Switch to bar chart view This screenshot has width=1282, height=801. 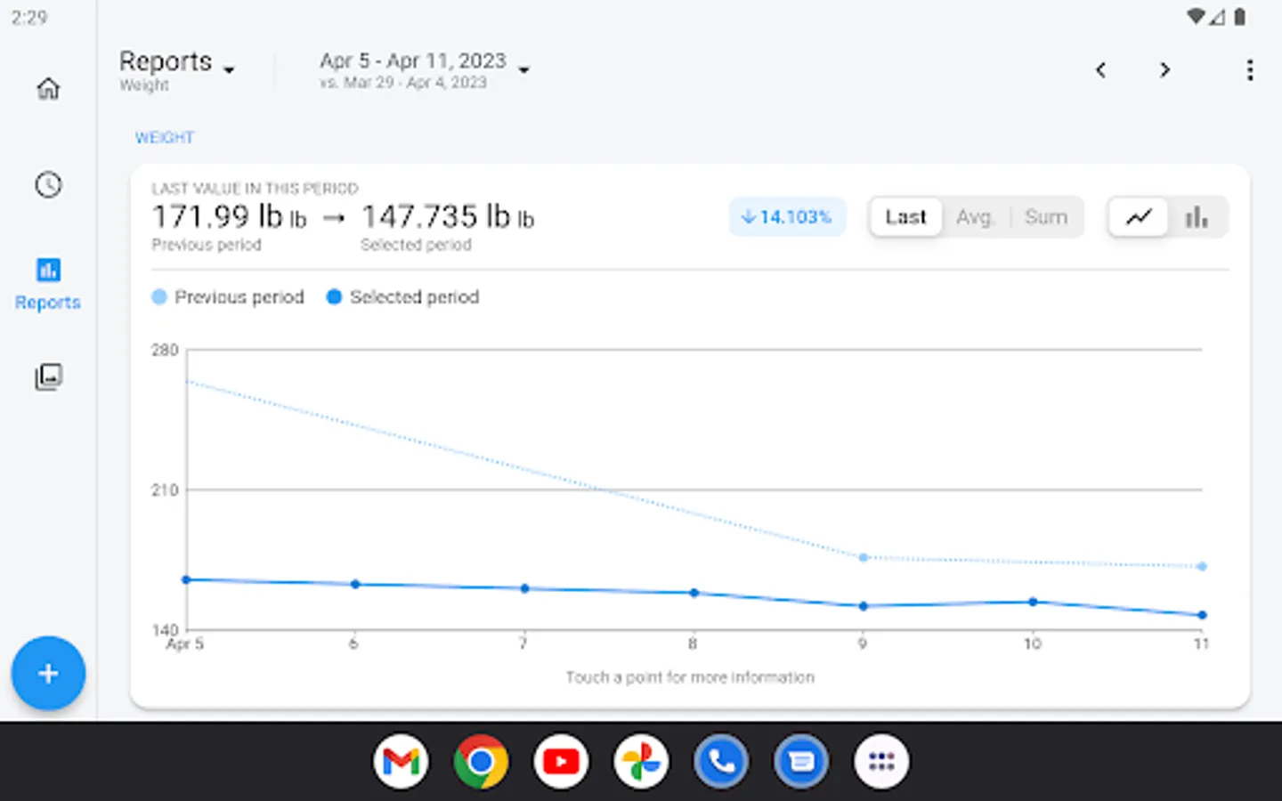1197,217
